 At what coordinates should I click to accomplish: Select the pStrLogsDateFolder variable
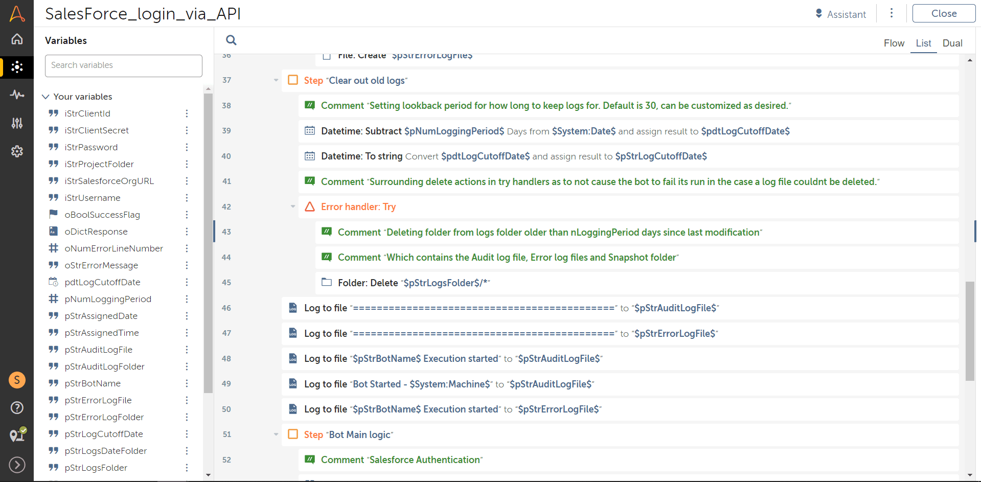[x=106, y=451]
